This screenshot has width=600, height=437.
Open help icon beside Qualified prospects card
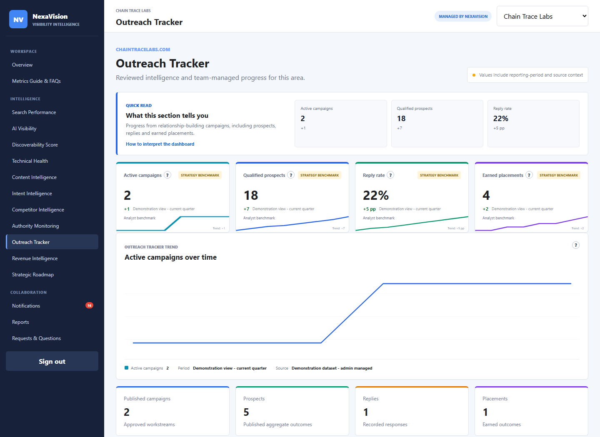coord(291,175)
